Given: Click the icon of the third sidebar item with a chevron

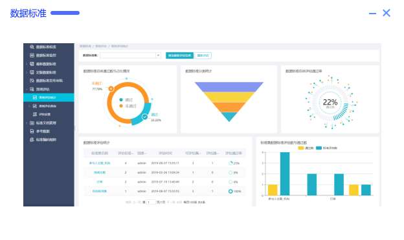Looking at the screenshot, I should (32, 64).
